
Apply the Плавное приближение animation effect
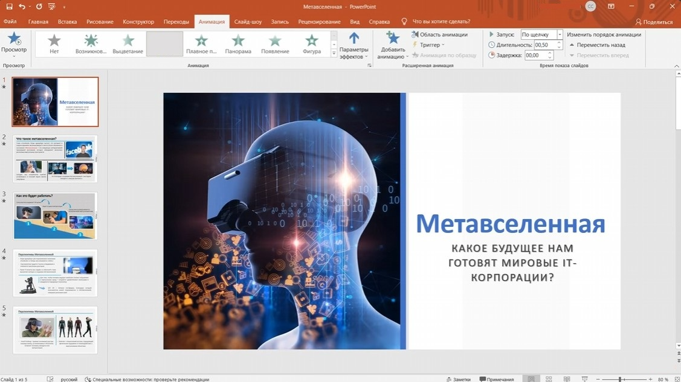201,44
